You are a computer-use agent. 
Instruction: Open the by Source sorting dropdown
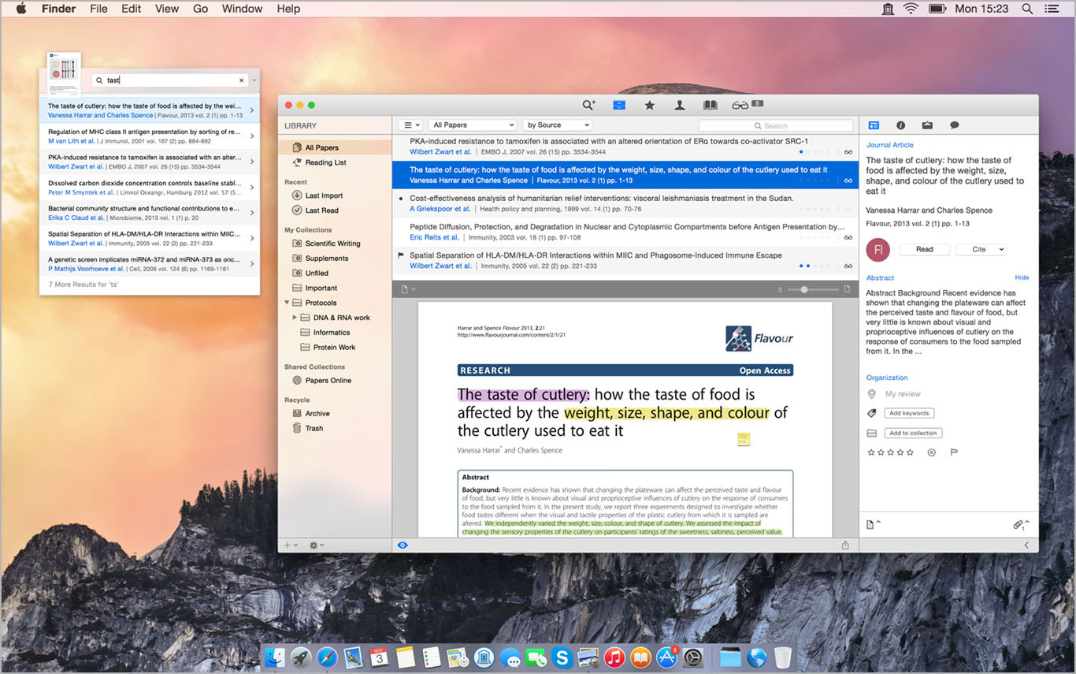558,125
